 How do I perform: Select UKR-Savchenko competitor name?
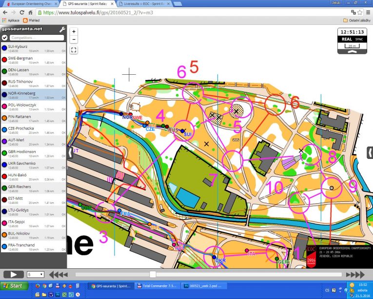point(21,163)
